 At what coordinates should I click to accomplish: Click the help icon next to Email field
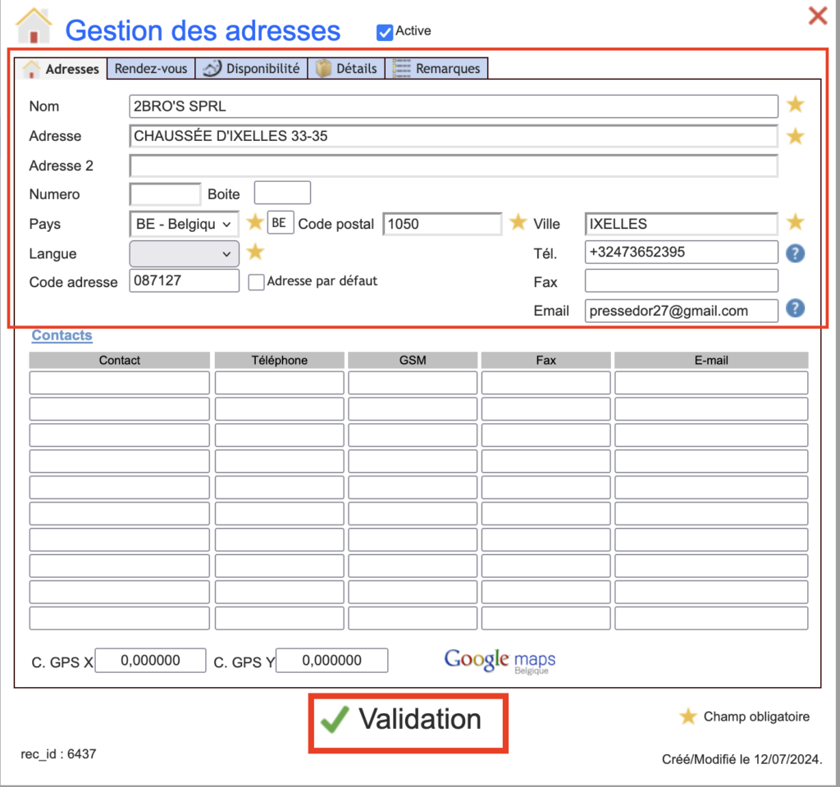794,309
